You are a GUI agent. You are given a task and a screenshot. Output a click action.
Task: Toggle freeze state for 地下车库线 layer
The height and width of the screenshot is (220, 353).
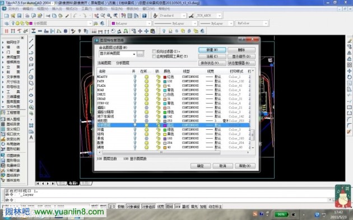(147, 116)
